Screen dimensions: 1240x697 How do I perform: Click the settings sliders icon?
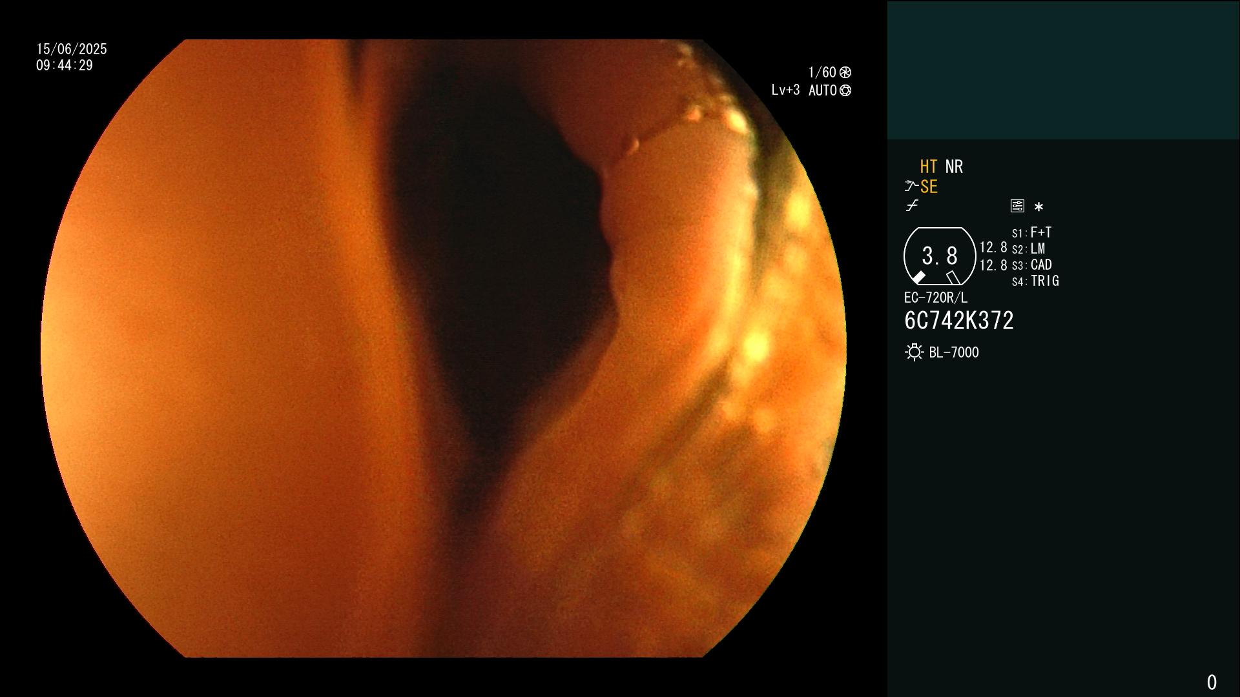1017,206
